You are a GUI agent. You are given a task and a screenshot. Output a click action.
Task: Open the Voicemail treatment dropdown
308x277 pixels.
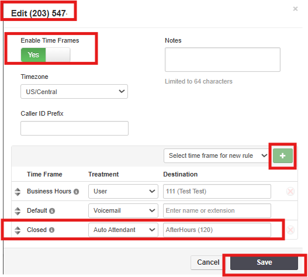click(x=123, y=210)
